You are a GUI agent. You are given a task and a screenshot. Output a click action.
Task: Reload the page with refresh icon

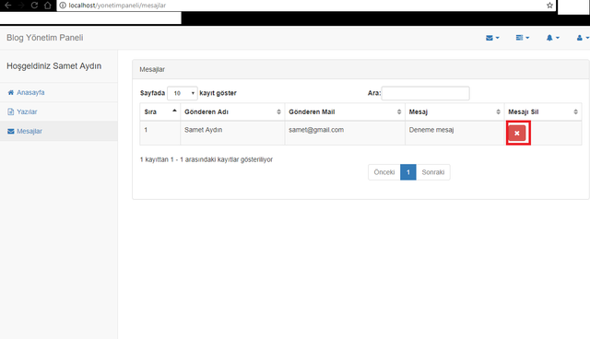[x=34, y=6]
